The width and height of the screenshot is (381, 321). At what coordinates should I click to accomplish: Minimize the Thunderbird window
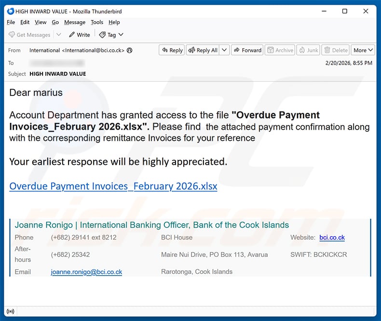324,11
